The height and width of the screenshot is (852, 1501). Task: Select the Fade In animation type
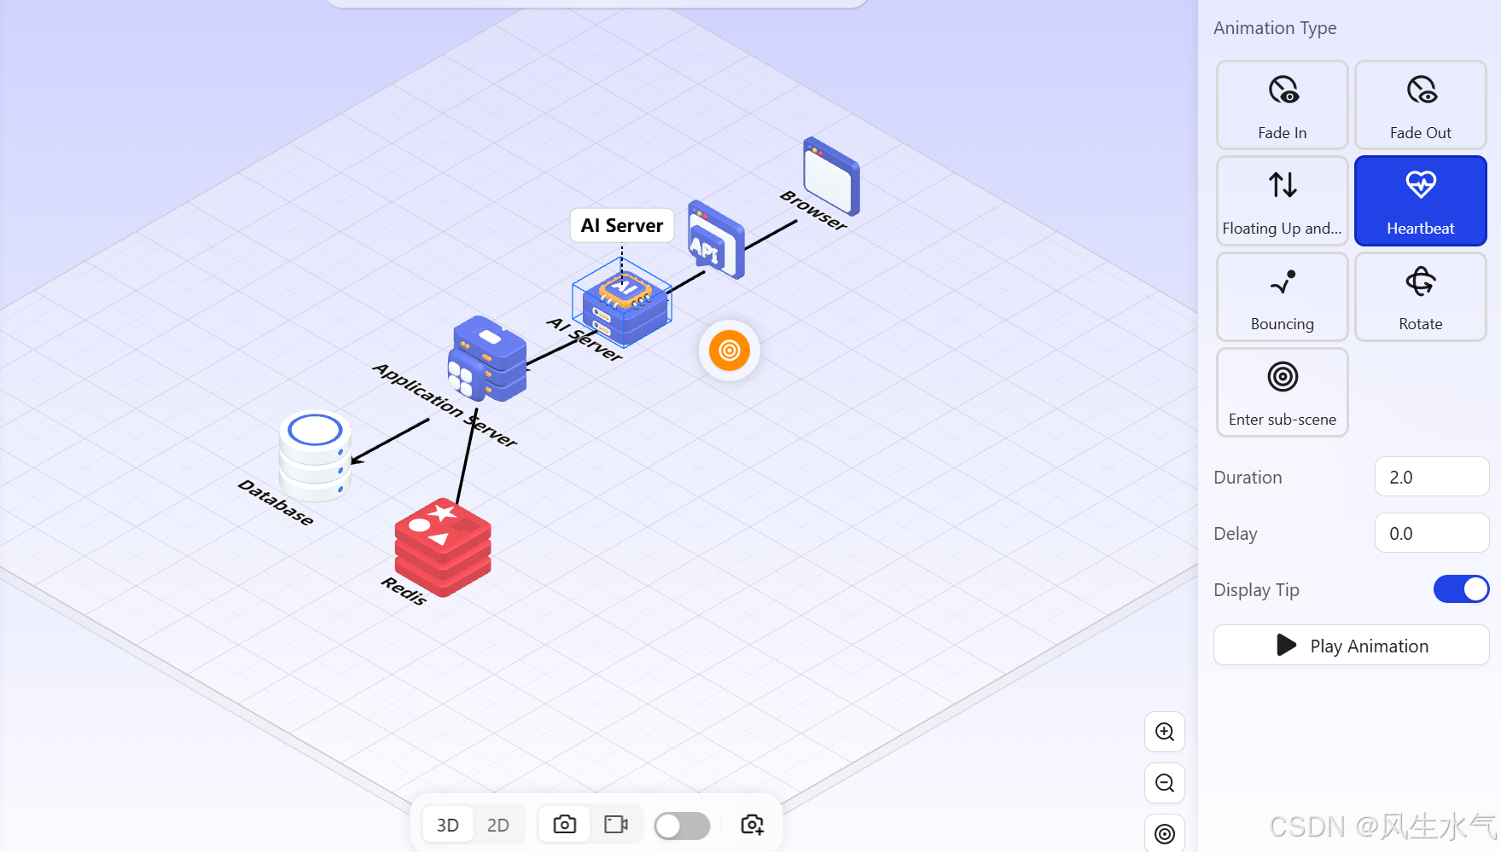click(x=1282, y=104)
